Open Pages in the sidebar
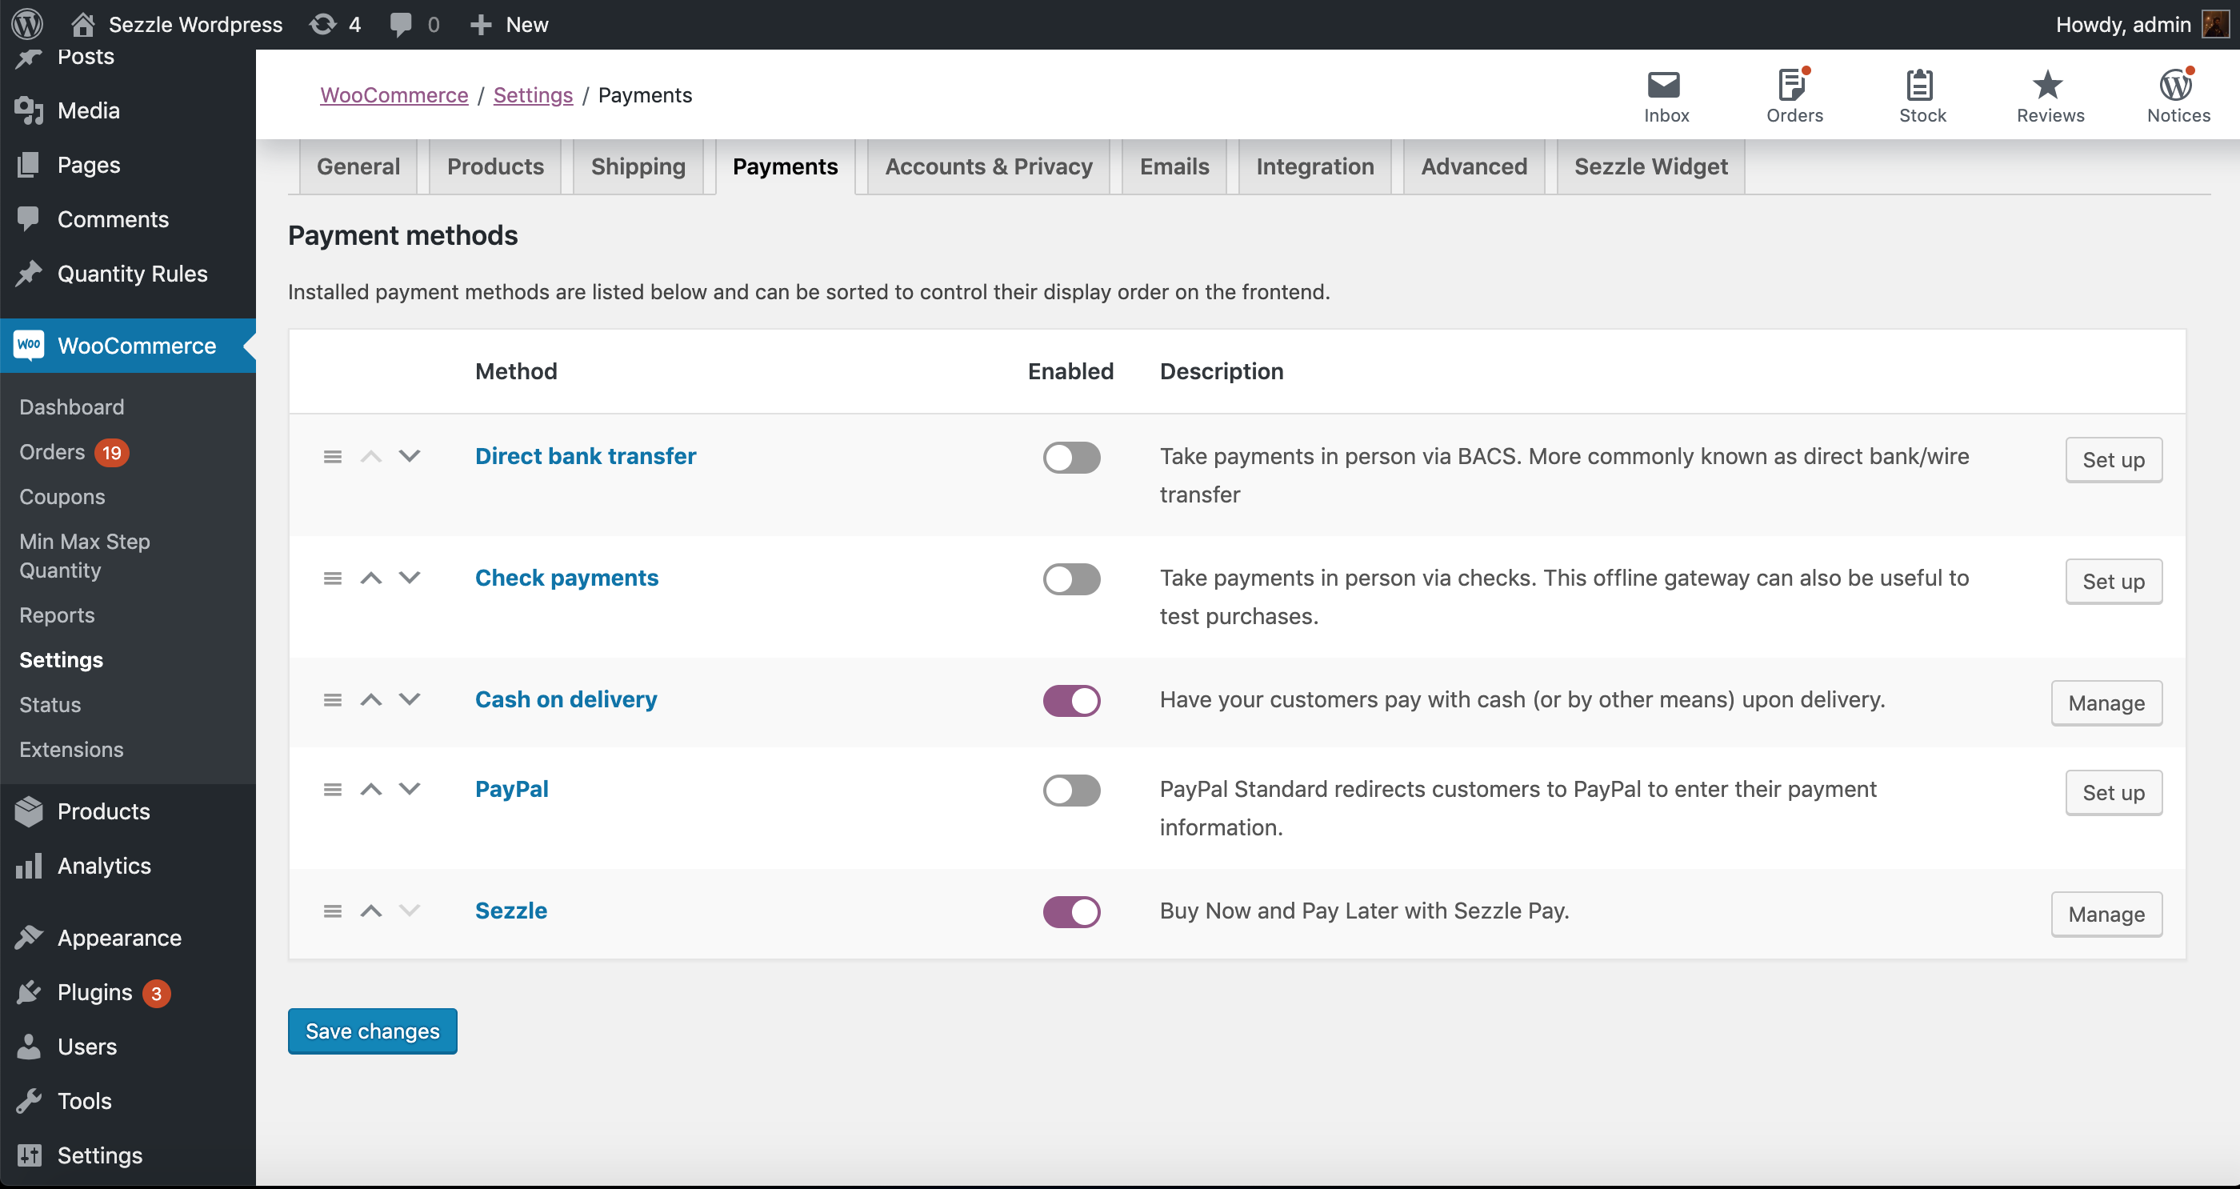Image resolution: width=2240 pixels, height=1189 pixels. (128, 166)
